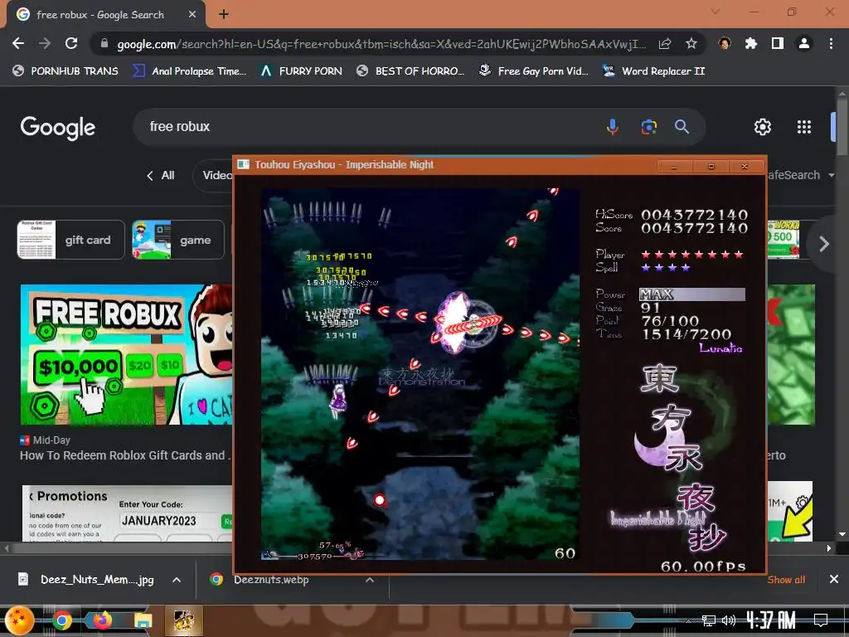
Task: Click the Google logo
Action: (x=58, y=128)
